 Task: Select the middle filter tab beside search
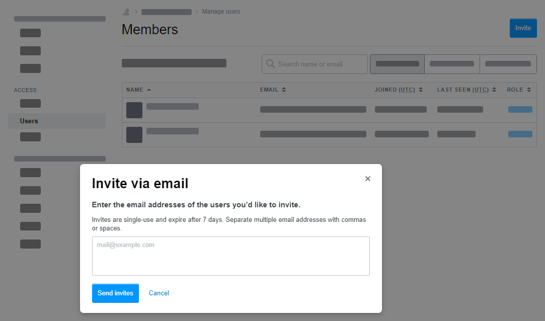point(452,64)
